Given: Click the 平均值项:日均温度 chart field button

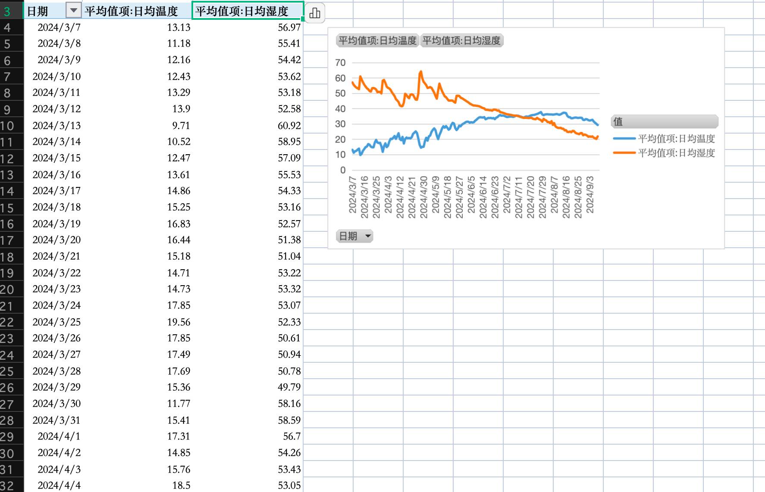Looking at the screenshot, I should [x=377, y=40].
